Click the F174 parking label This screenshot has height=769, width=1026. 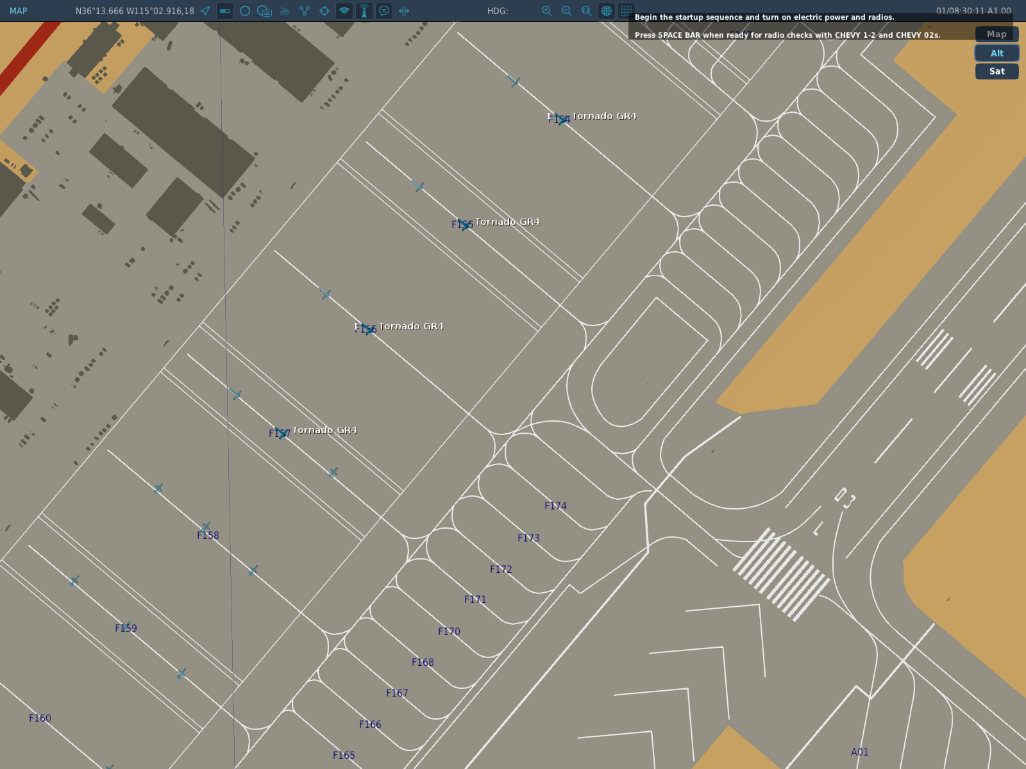[555, 506]
